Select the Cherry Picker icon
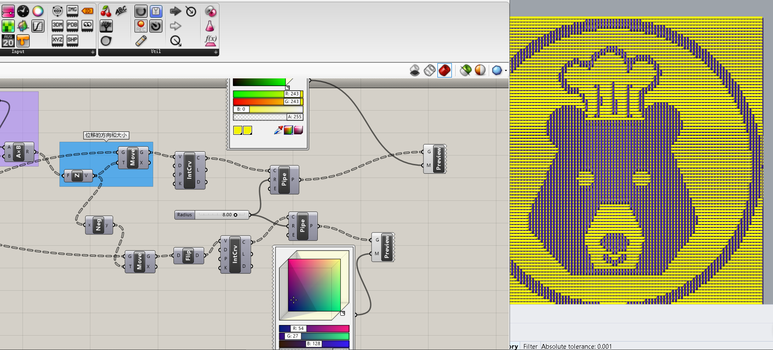The height and width of the screenshot is (350, 773). [x=106, y=11]
